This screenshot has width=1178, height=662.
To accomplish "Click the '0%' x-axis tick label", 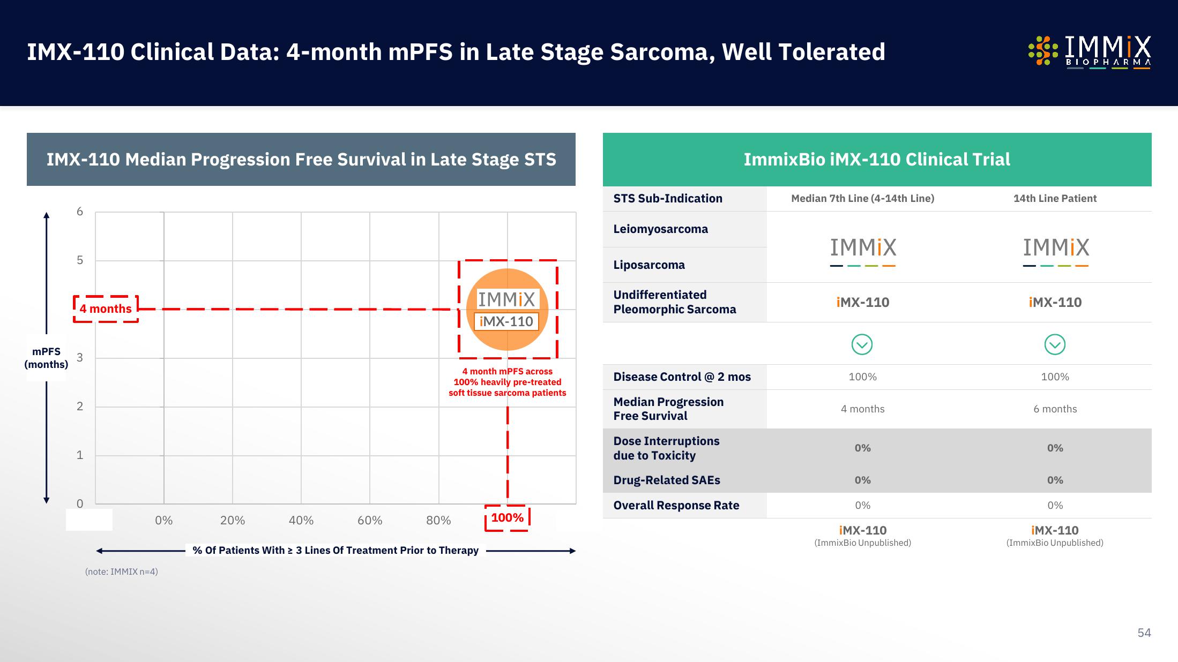I will pos(163,520).
